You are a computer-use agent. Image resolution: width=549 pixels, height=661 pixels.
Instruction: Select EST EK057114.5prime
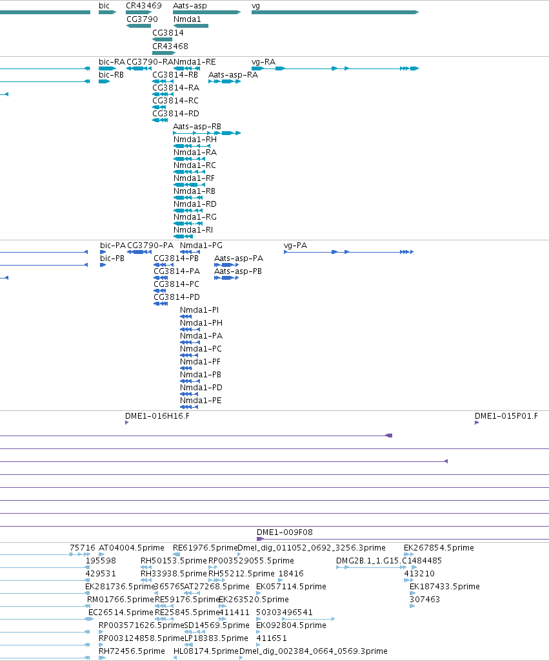point(259,594)
